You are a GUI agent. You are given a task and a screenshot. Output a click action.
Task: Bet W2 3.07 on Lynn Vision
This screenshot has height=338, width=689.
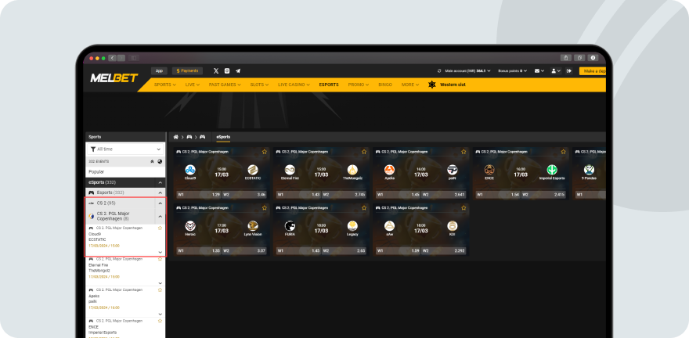coord(244,251)
